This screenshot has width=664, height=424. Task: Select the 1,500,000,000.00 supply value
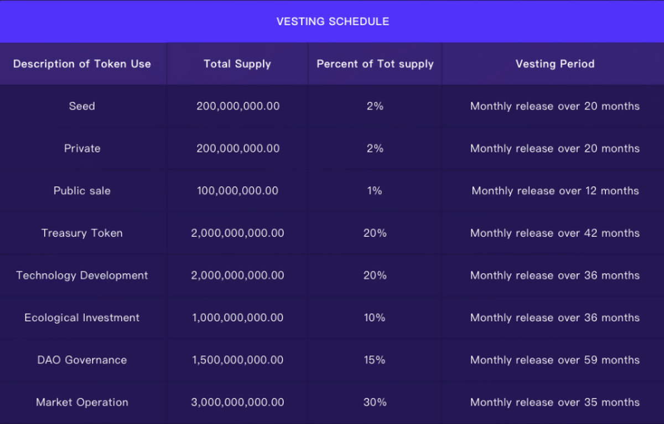[237, 360]
